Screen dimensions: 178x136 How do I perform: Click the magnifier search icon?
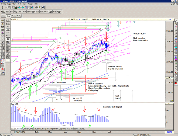pyautogui.click(x=9, y=7)
